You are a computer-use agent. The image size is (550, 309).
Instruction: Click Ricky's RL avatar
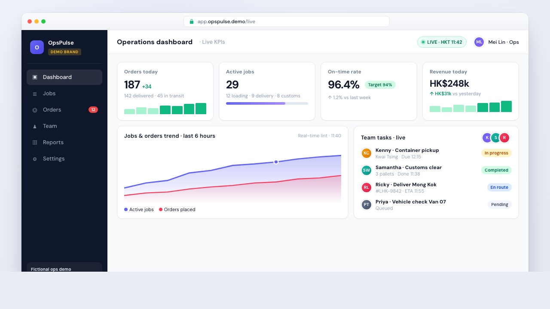tap(367, 188)
